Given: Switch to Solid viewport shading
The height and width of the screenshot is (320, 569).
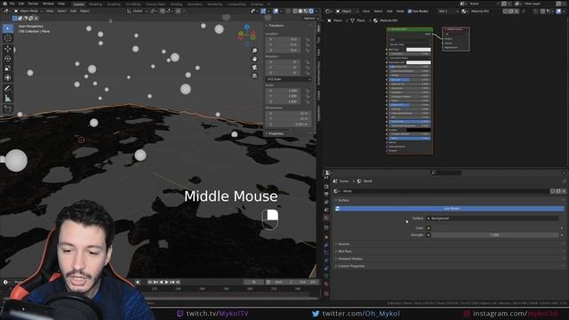Looking at the screenshot, I should click(x=301, y=12).
